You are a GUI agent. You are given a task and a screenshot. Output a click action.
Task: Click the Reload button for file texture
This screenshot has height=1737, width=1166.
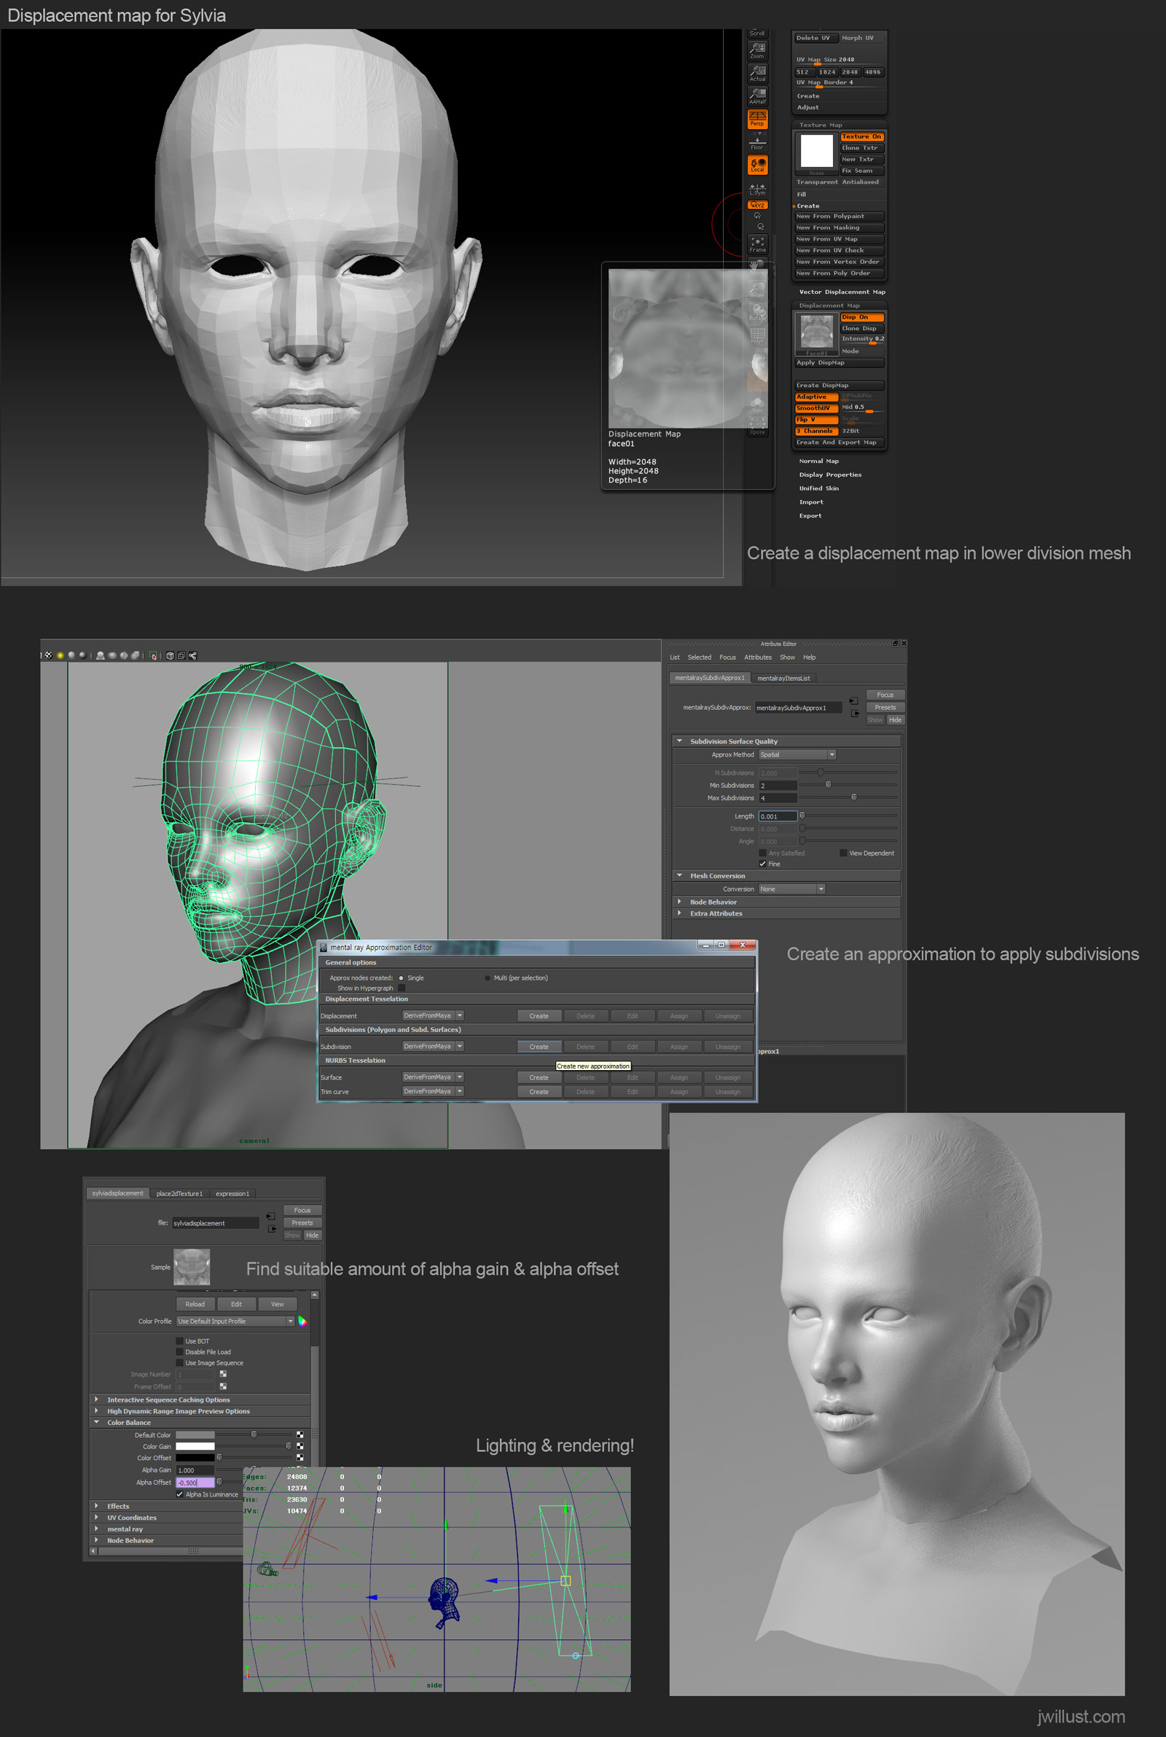point(195,1303)
